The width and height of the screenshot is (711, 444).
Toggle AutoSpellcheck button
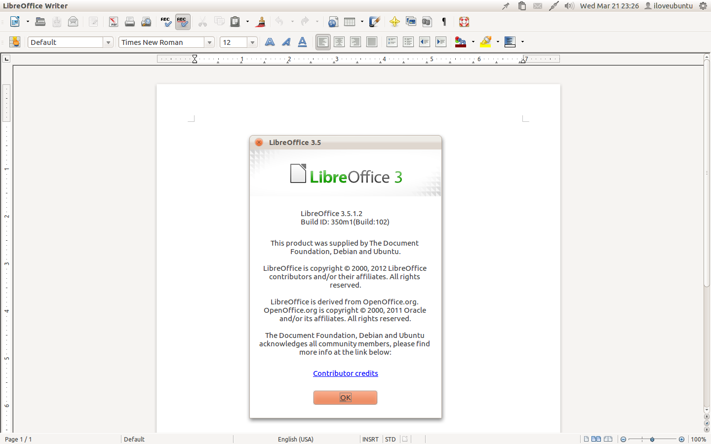(x=182, y=22)
